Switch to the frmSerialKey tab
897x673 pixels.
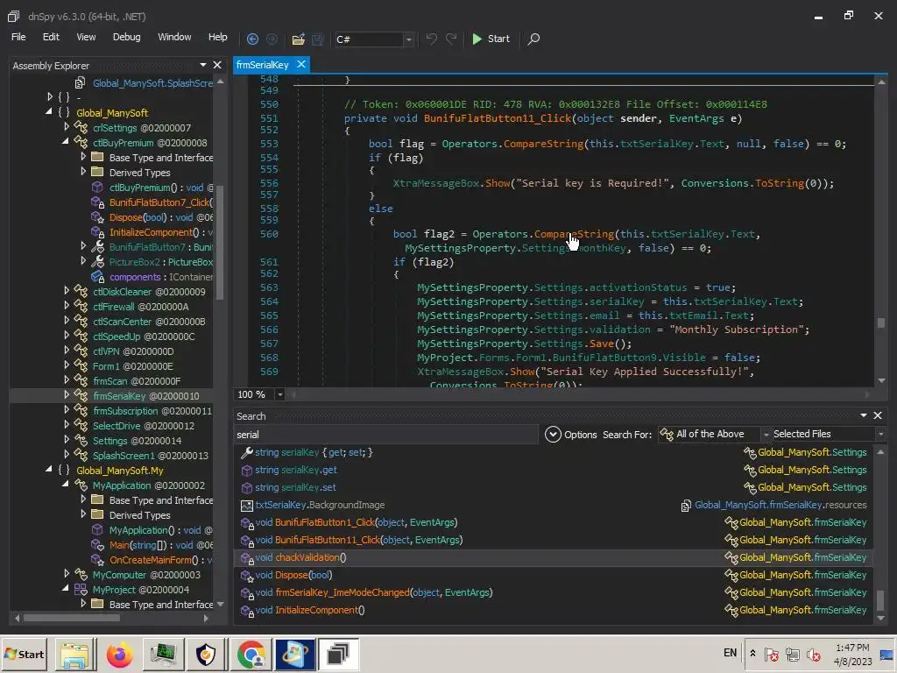[x=262, y=65]
